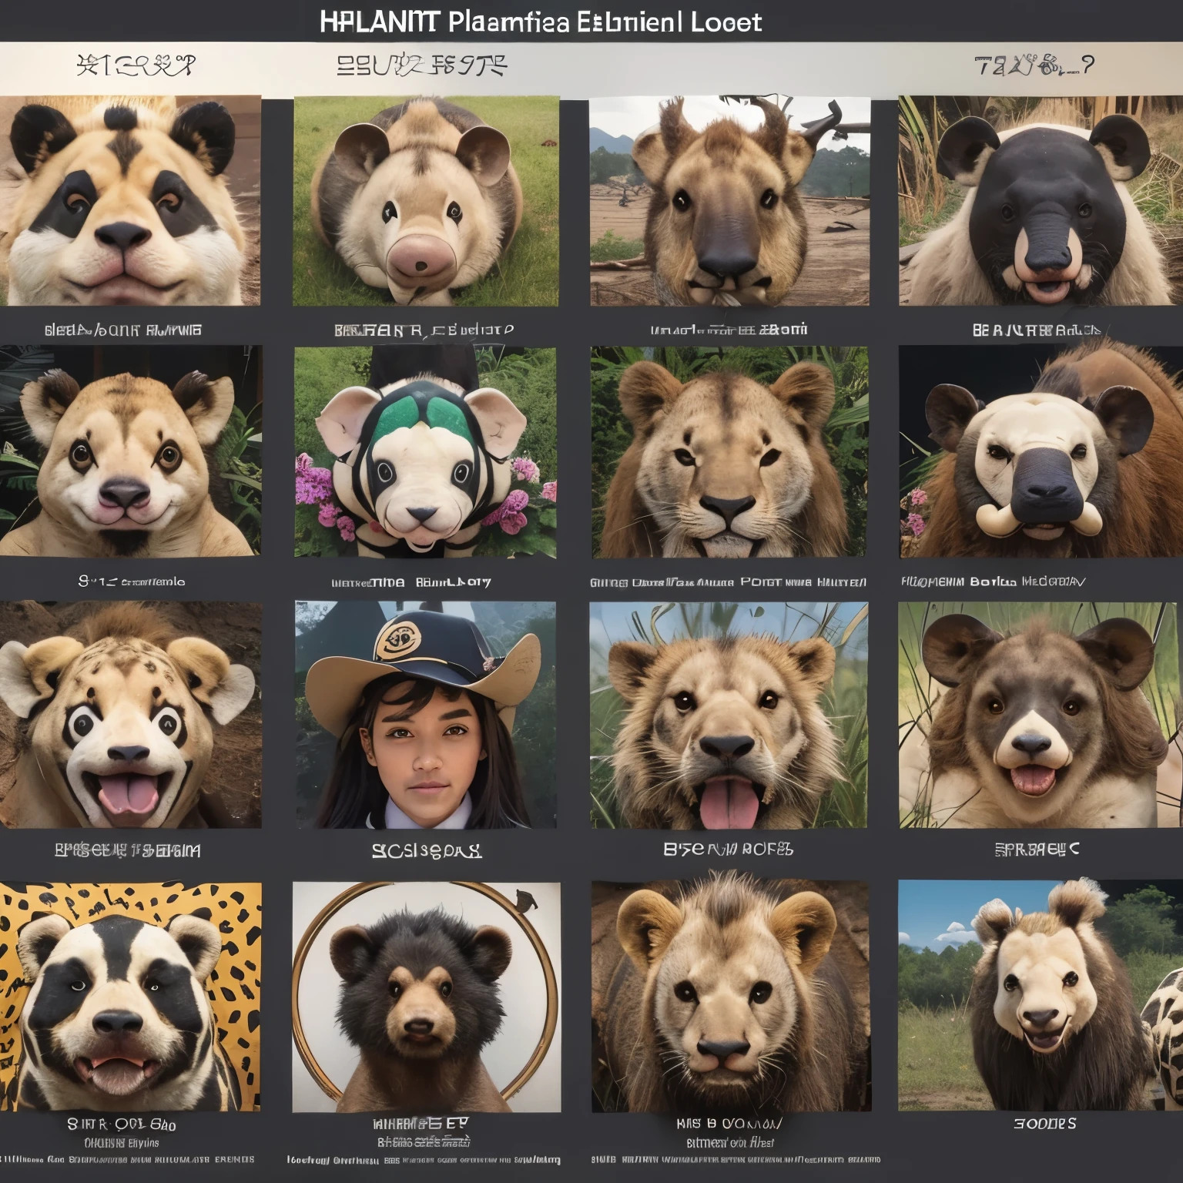Open the tan panda-faced animal photo with black eye patches

(x=130, y=201)
